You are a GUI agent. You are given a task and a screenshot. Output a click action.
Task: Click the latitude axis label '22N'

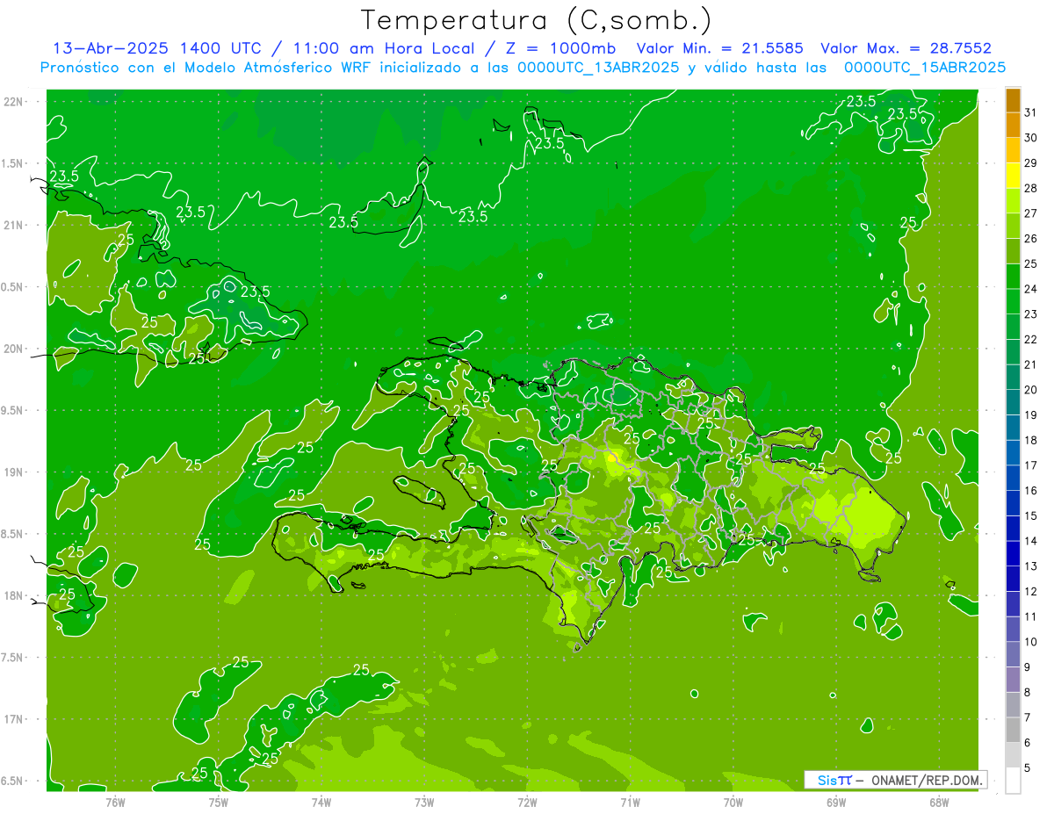click(x=15, y=101)
